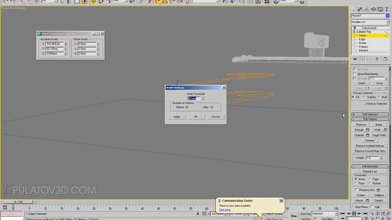The image size is (392, 220).
Task: Click Remove Unused Map Verts button
Action: [x=370, y=151]
